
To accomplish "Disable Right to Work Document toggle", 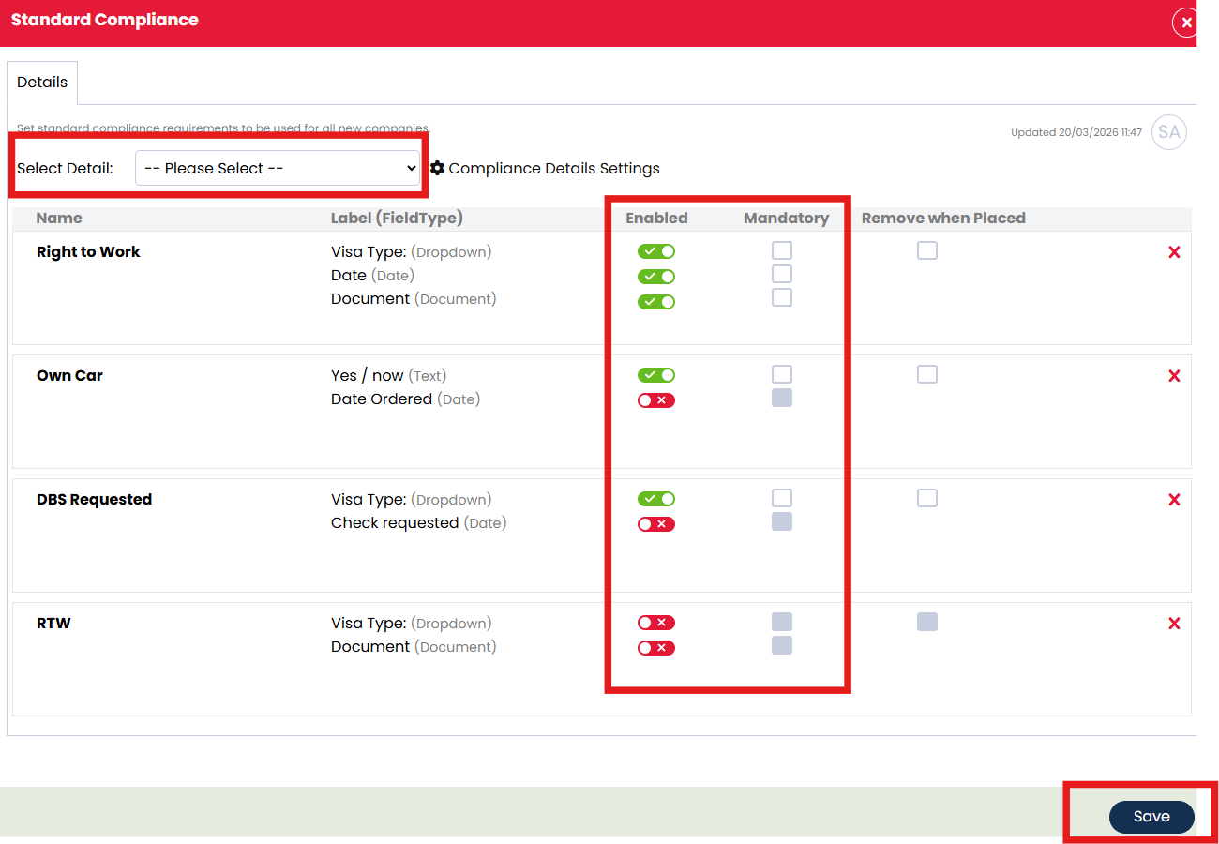I will (x=655, y=302).
